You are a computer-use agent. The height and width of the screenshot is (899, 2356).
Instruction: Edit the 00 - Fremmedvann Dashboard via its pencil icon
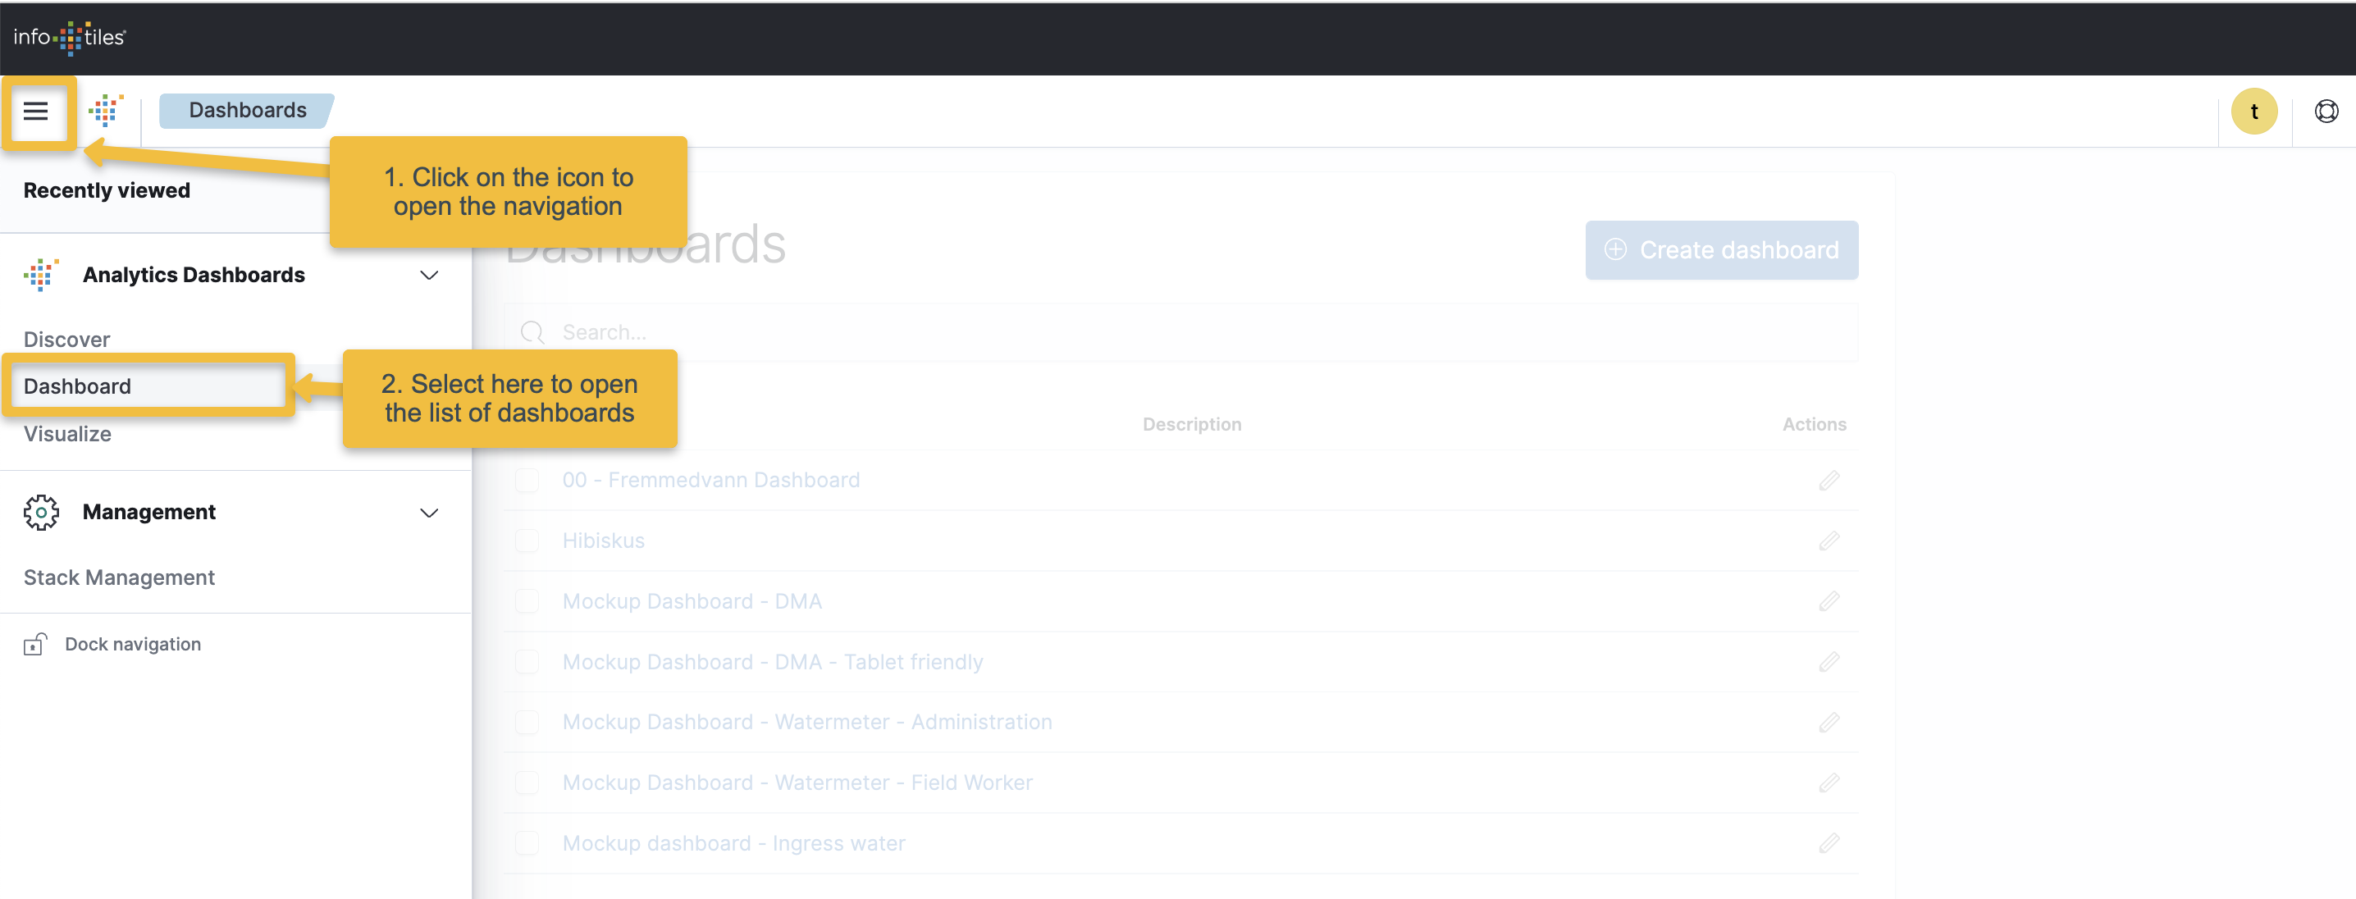point(1829,480)
